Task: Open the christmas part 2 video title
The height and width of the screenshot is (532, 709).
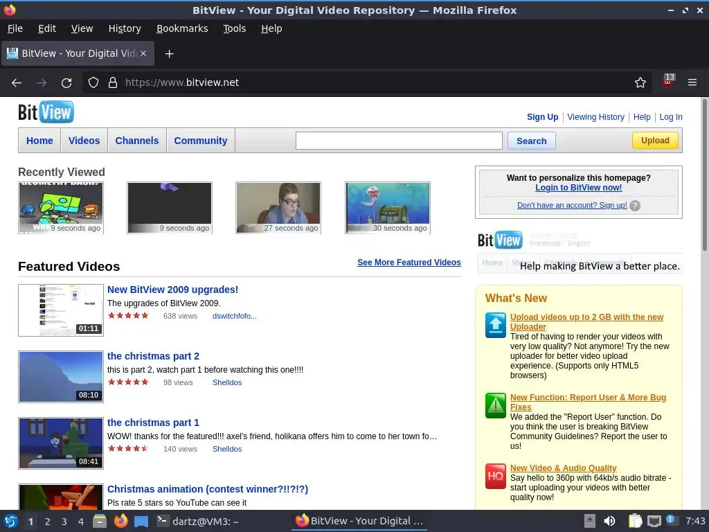Action: 153,356
